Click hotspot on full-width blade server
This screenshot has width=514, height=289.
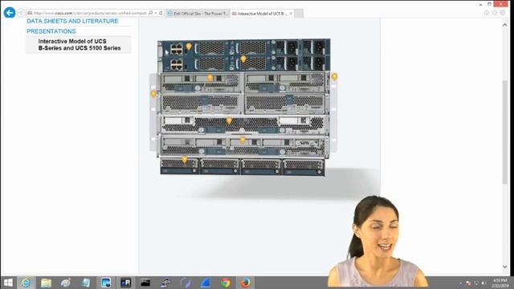click(229, 121)
